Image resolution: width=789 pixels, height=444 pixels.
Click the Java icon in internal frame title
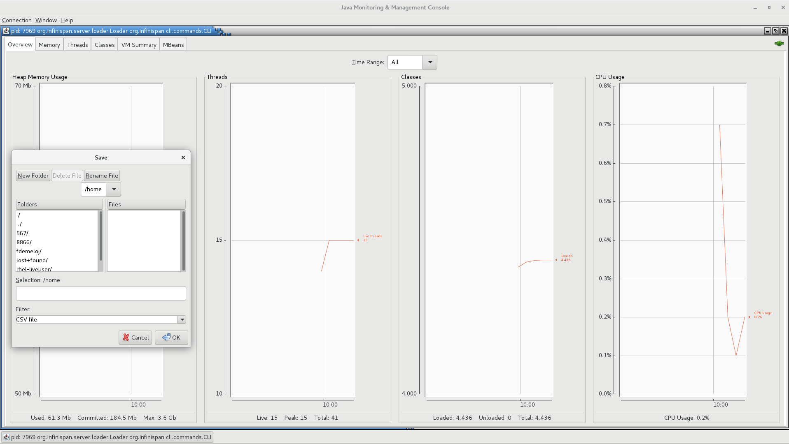pyautogui.click(x=6, y=31)
